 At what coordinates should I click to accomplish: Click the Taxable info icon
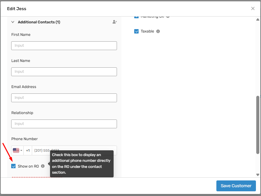coord(158,31)
